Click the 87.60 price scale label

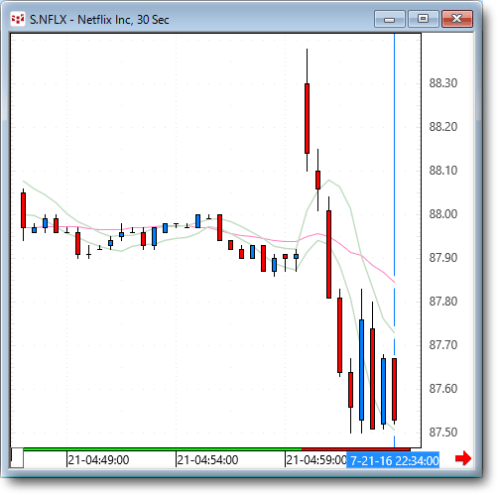443,389
